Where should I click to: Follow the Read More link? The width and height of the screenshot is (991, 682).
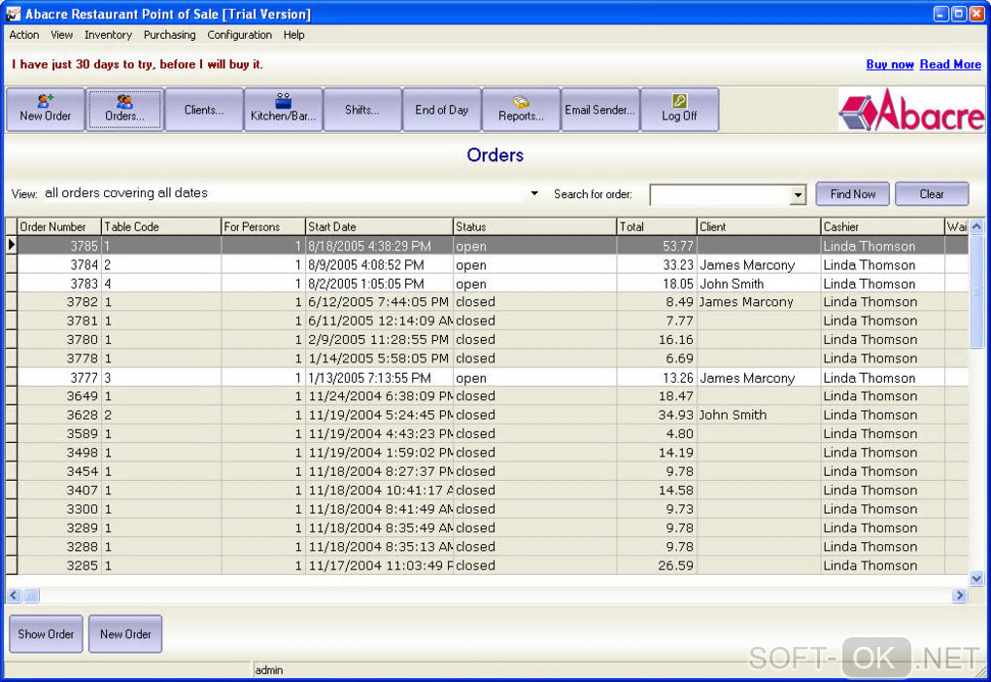pos(950,64)
